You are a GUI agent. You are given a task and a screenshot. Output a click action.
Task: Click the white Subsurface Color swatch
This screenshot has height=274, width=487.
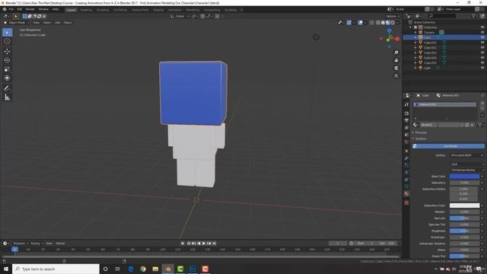point(464,205)
